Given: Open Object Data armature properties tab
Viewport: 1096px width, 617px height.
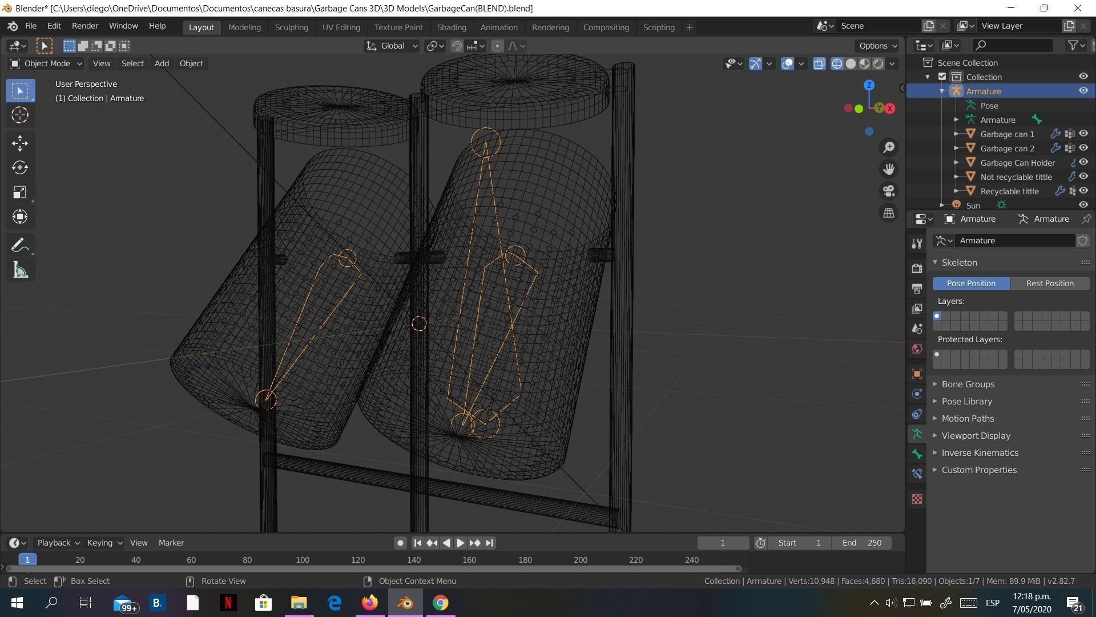Looking at the screenshot, I should click(x=917, y=434).
